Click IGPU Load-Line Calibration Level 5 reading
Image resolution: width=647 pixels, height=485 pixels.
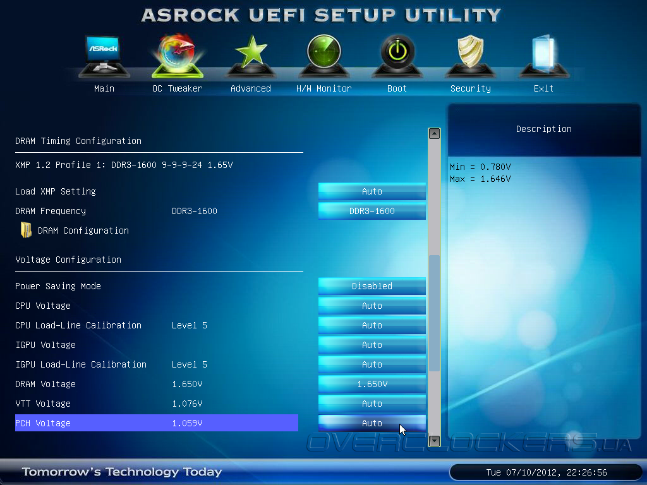pyautogui.click(x=190, y=364)
